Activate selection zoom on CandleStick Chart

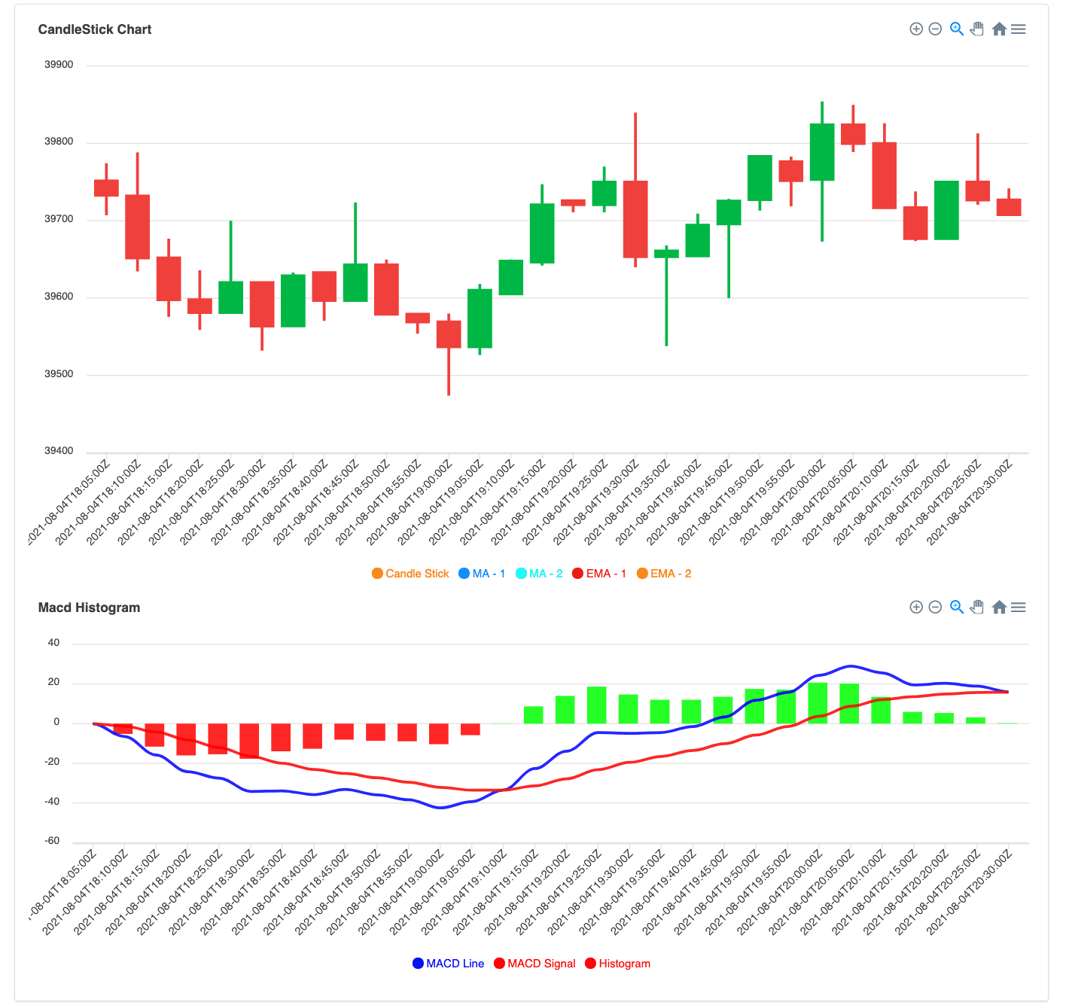pos(957,29)
